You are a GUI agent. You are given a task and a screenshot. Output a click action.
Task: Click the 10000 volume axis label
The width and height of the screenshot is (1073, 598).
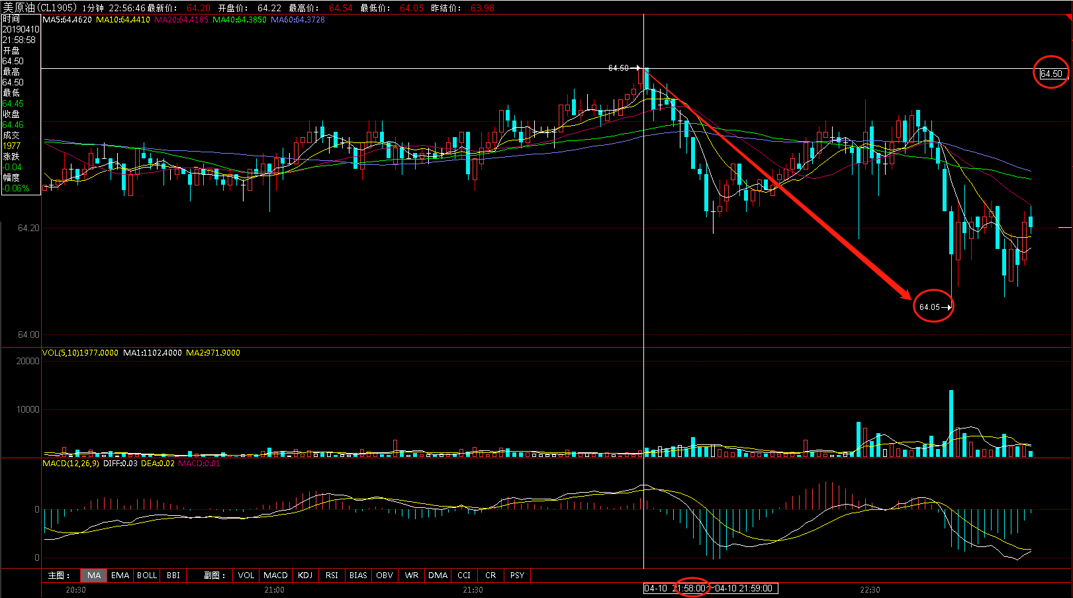click(x=28, y=409)
